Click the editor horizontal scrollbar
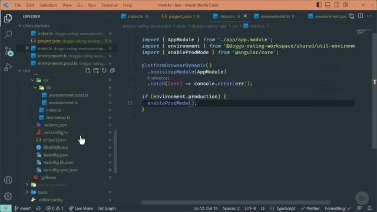The image size is (377, 212). point(236,203)
